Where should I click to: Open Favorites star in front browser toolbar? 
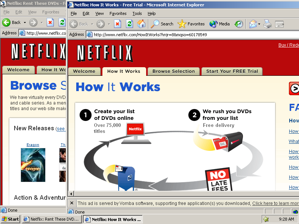click(191, 24)
